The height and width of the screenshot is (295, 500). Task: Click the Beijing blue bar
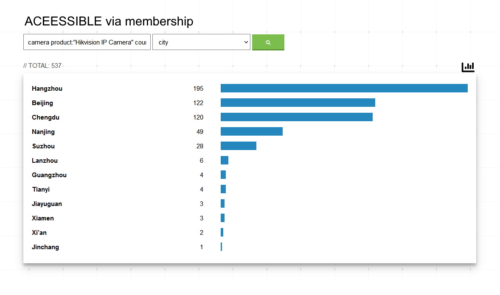point(298,103)
